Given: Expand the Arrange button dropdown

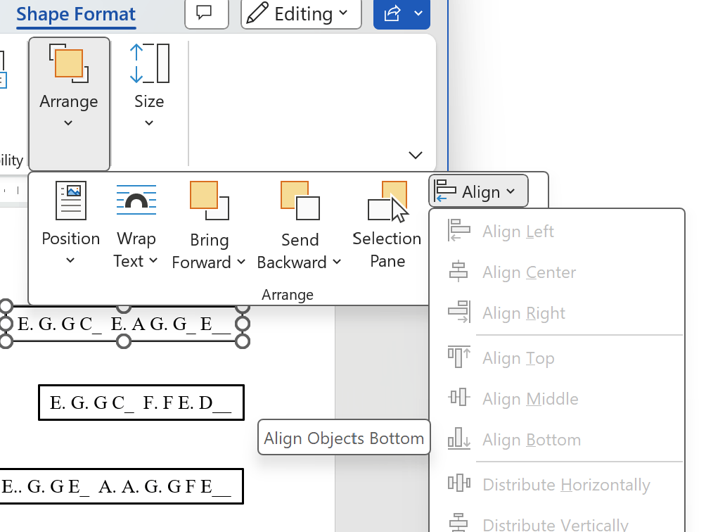Looking at the screenshot, I should coord(68,122).
